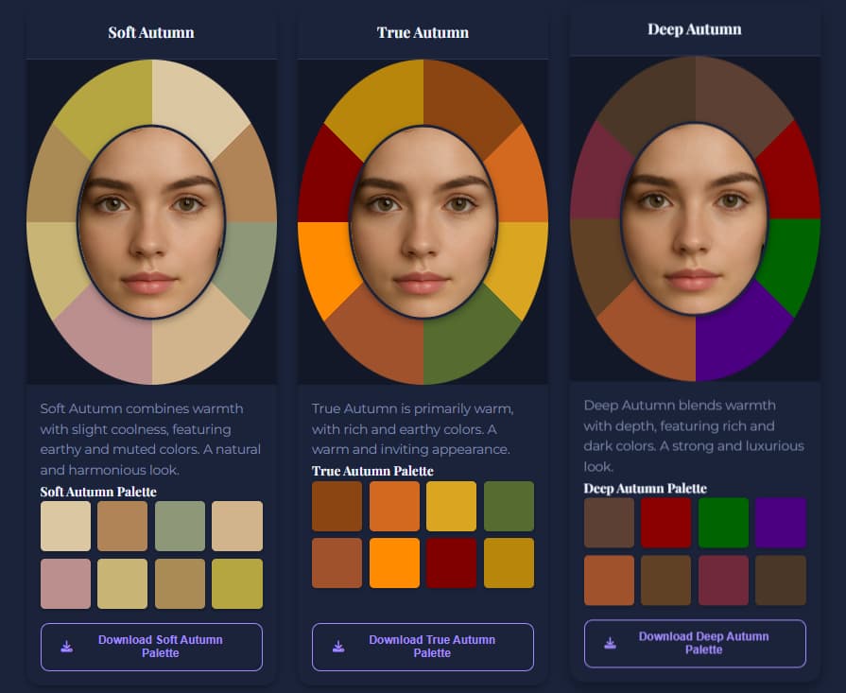Click Download True Autumn Palette
The image size is (846, 693).
point(423,646)
